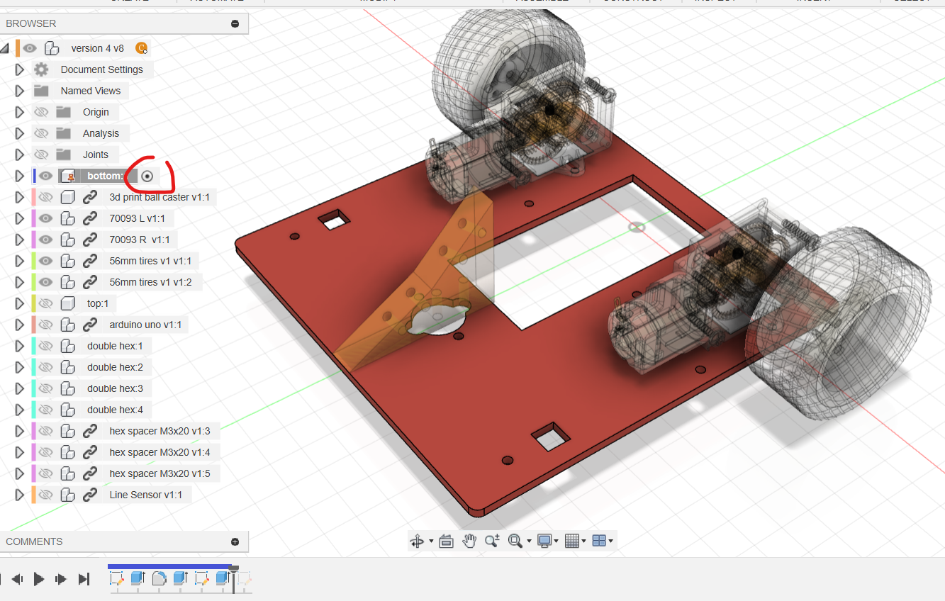Click activate radio button on bottom component
The image size is (945, 601).
[147, 176]
